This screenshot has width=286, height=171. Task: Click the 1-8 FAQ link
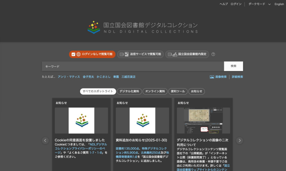[100, 152]
